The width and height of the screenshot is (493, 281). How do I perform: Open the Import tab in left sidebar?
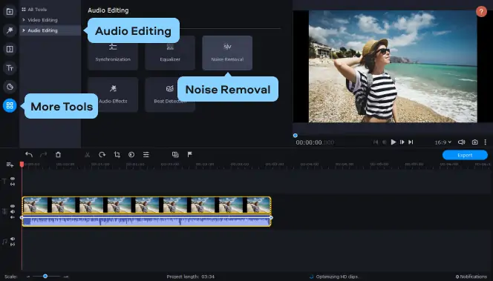10,12
